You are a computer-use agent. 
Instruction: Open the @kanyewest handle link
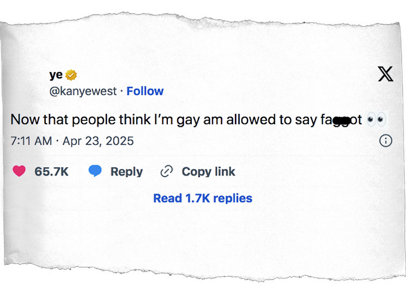coord(83,91)
